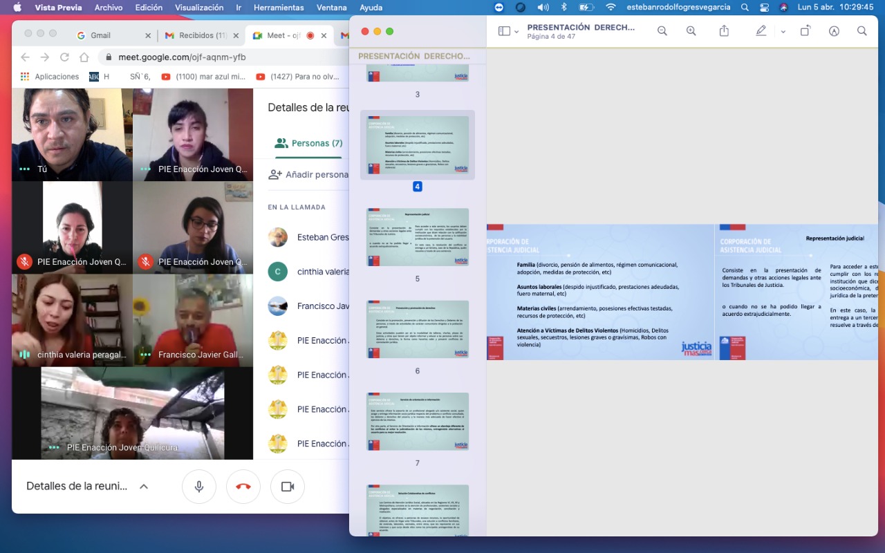Open Spotlight search in menu bar

click(x=745, y=7)
